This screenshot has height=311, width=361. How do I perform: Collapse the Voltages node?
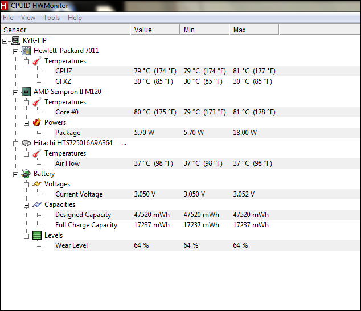26,185
